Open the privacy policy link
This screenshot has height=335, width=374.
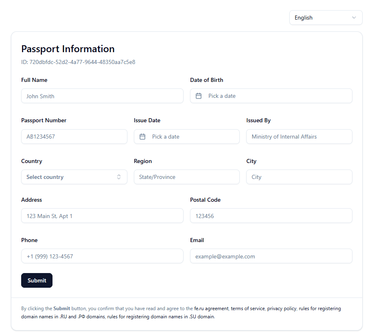click(x=282, y=309)
